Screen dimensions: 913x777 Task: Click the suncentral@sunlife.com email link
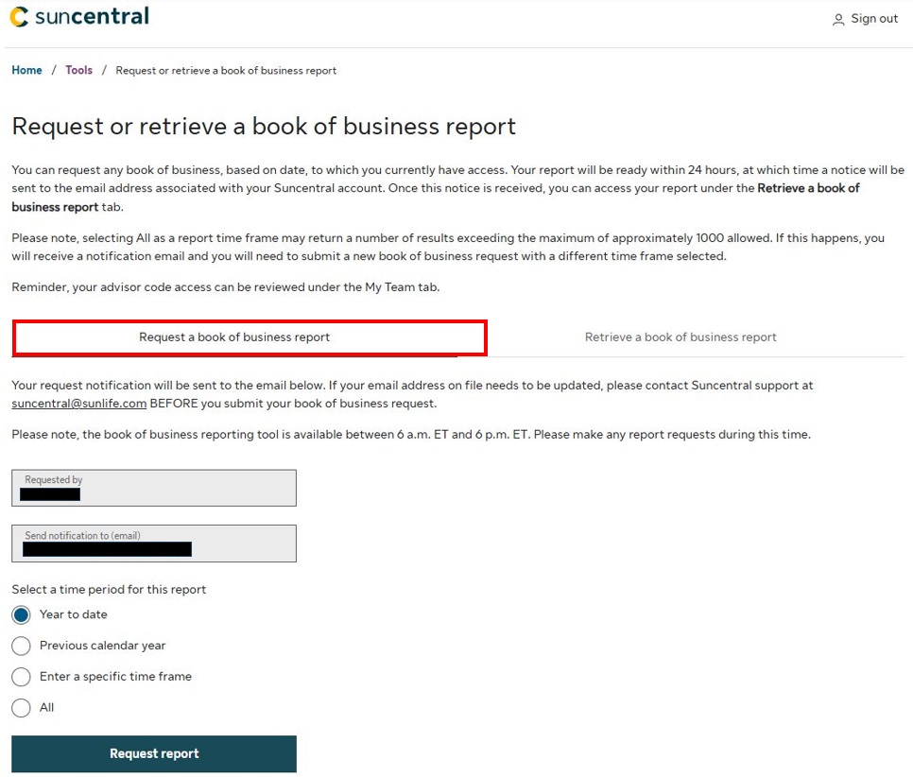tap(78, 404)
